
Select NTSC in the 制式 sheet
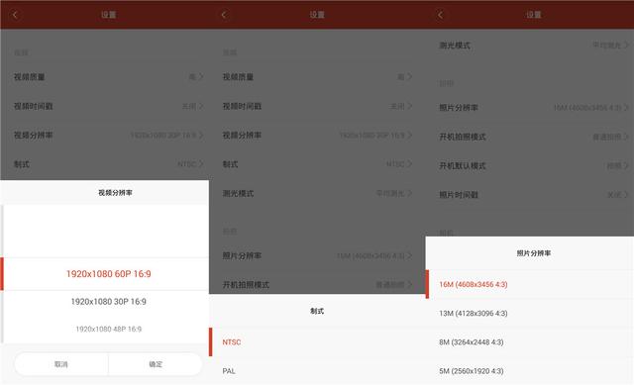coord(317,342)
